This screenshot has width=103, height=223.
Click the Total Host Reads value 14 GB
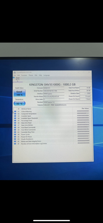tap(85, 88)
